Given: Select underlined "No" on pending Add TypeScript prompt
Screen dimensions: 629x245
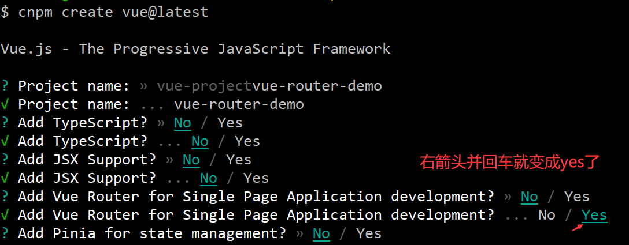Looking at the screenshot, I should [183, 123].
